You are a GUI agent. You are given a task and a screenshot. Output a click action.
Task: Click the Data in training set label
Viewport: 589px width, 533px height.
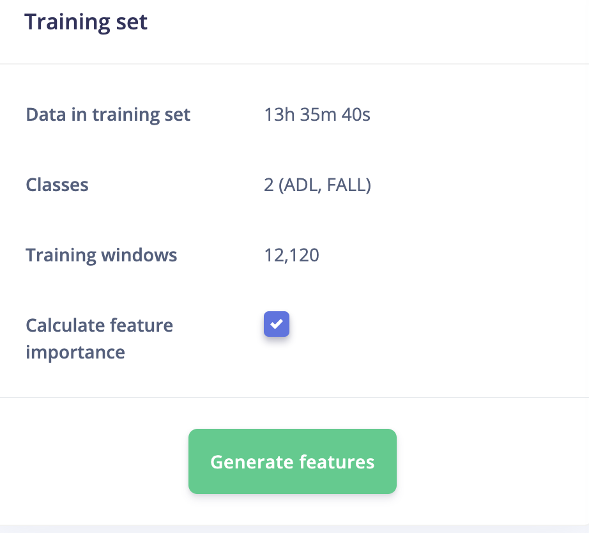[108, 114]
